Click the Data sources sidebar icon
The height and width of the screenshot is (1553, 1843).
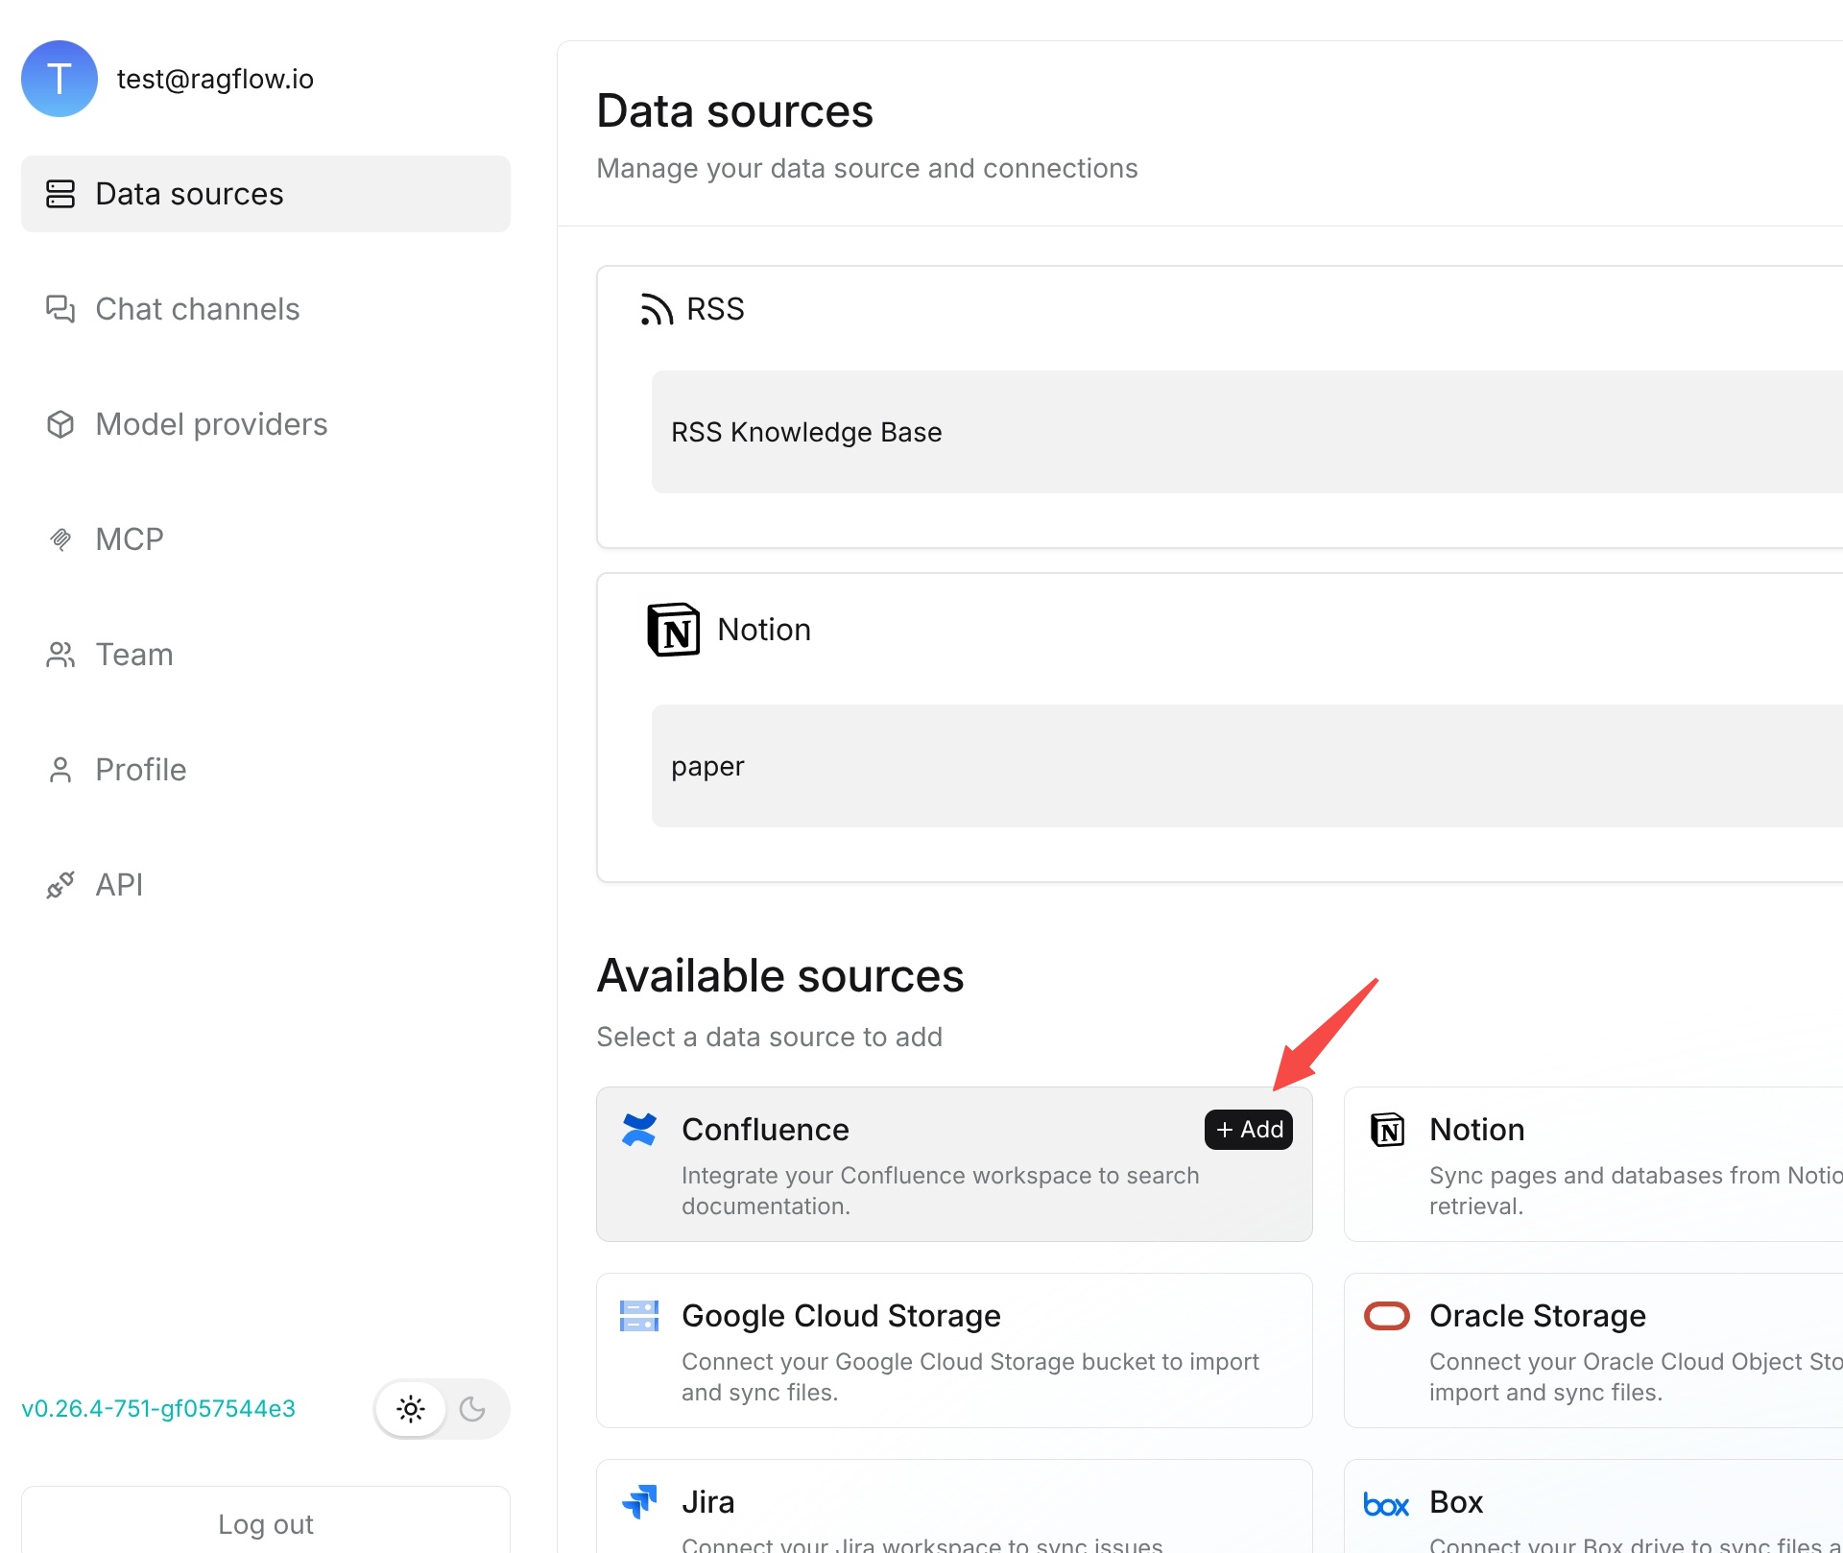click(x=60, y=194)
